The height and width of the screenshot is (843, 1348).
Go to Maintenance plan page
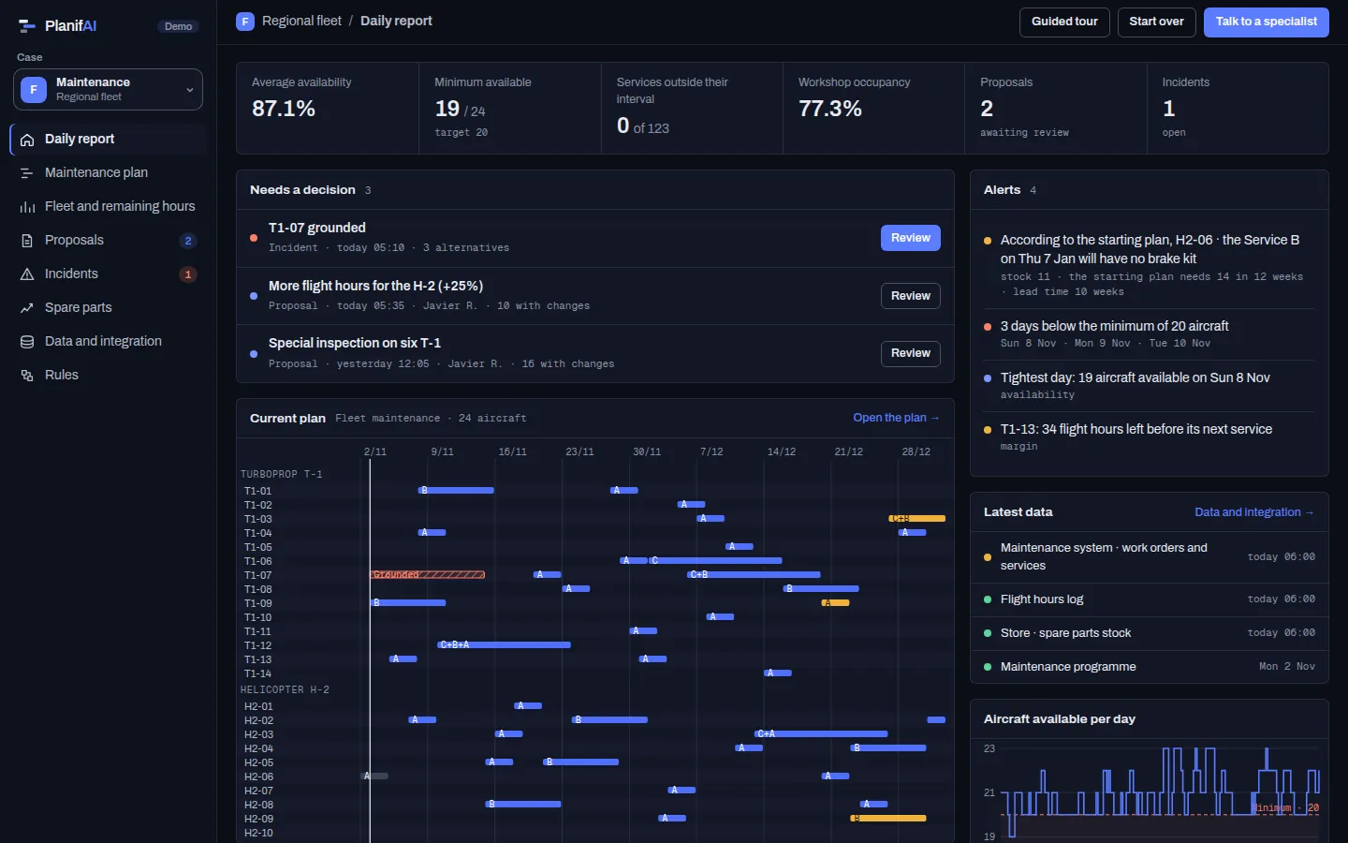coord(108,172)
